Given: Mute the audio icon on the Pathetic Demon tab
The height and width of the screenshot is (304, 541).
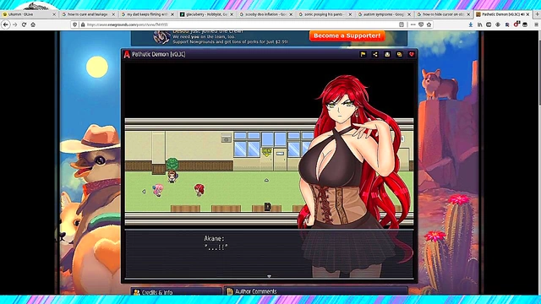Looking at the screenshot, I should pyautogui.click(x=523, y=14).
